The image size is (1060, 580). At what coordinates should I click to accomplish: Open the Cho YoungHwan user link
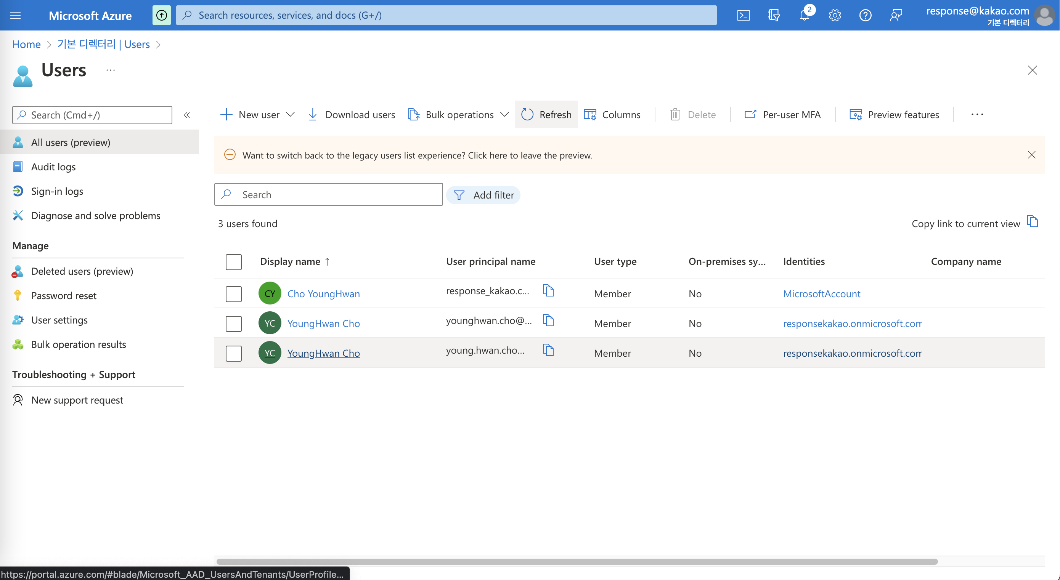(x=323, y=293)
